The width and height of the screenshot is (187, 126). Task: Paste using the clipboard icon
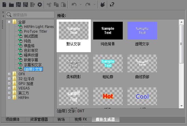[x=63, y=5]
